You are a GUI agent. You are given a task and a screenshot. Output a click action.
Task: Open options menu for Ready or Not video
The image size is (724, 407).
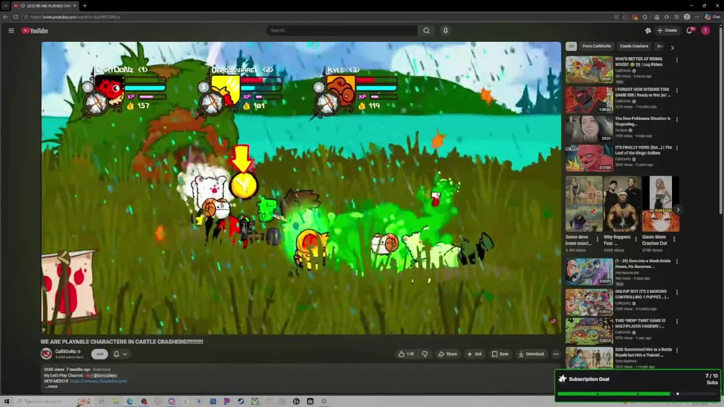point(676,90)
